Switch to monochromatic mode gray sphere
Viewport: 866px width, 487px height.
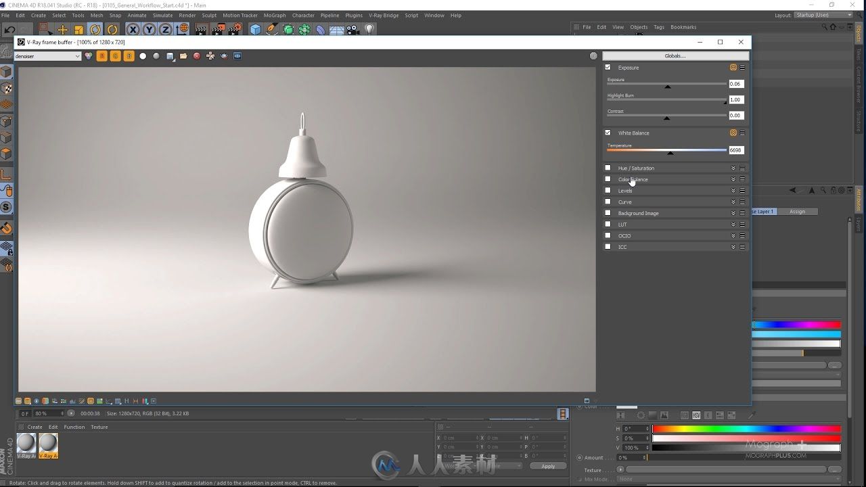point(156,56)
